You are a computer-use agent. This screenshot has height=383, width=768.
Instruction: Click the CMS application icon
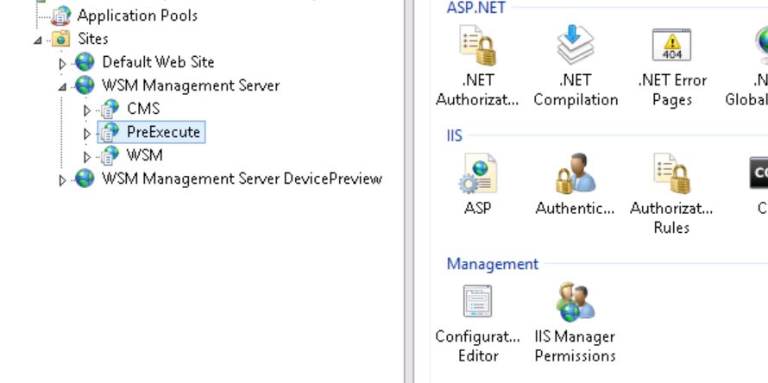[x=110, y=109]
